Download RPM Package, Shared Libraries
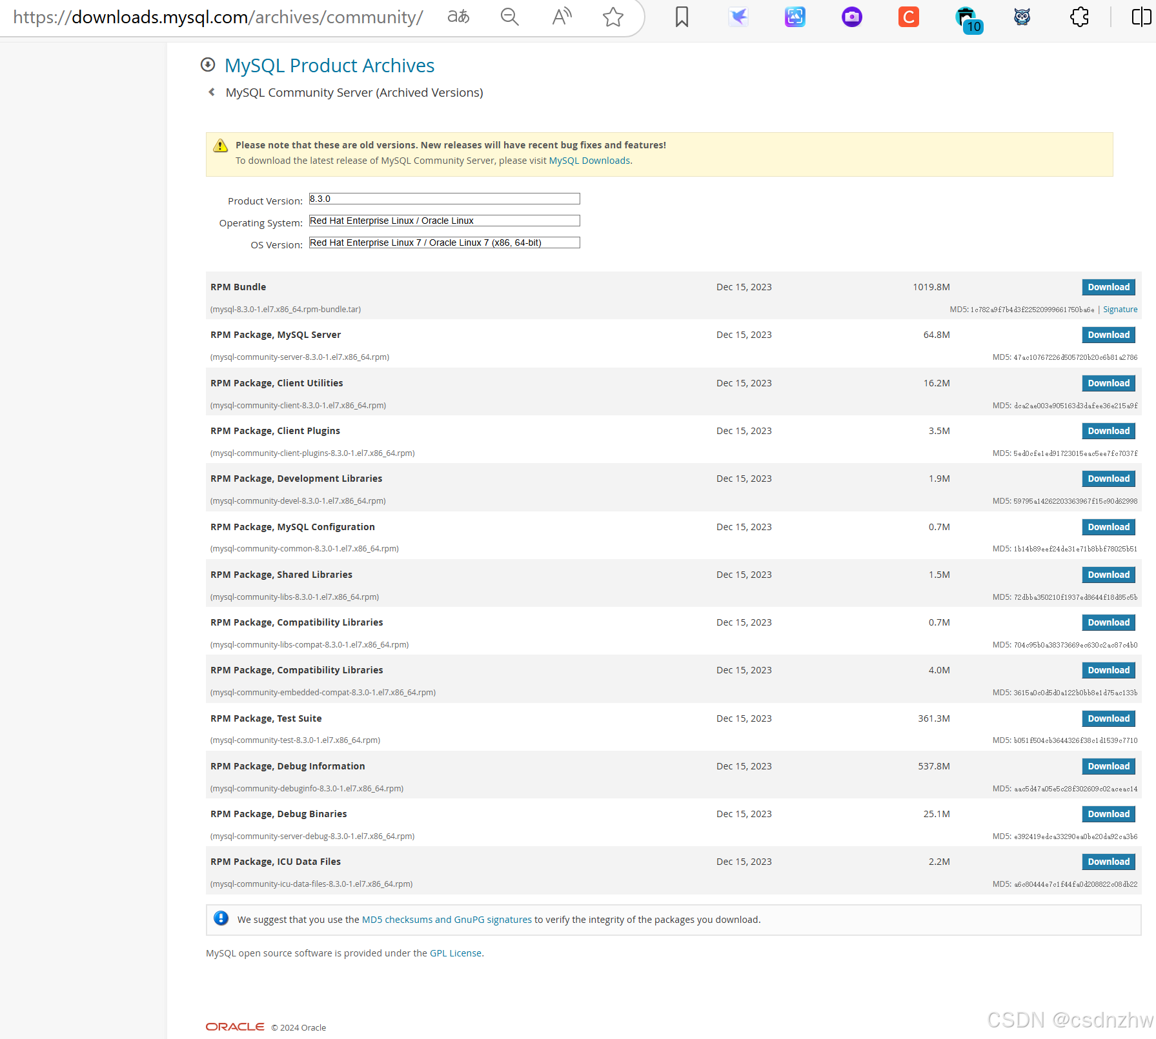The width and height of the screenshot is (1156, 1039). pyautogui.click(x=1108, y=575)
